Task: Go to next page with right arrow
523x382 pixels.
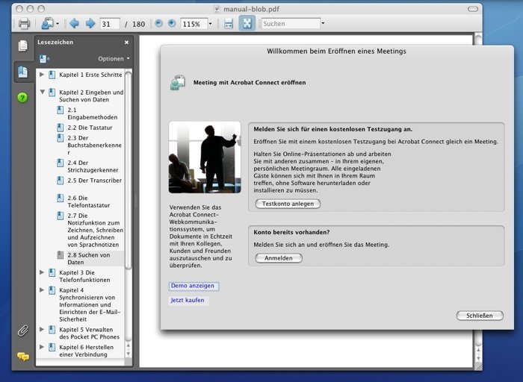Action: pos(90,24)
